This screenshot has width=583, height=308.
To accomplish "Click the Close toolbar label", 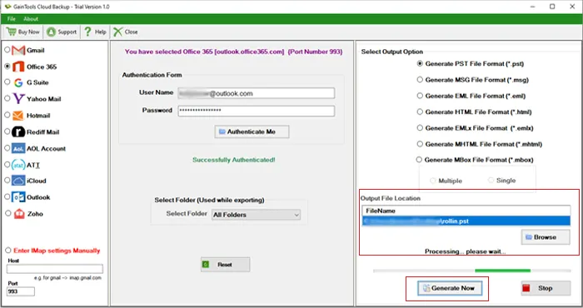I will pos(132,32).
